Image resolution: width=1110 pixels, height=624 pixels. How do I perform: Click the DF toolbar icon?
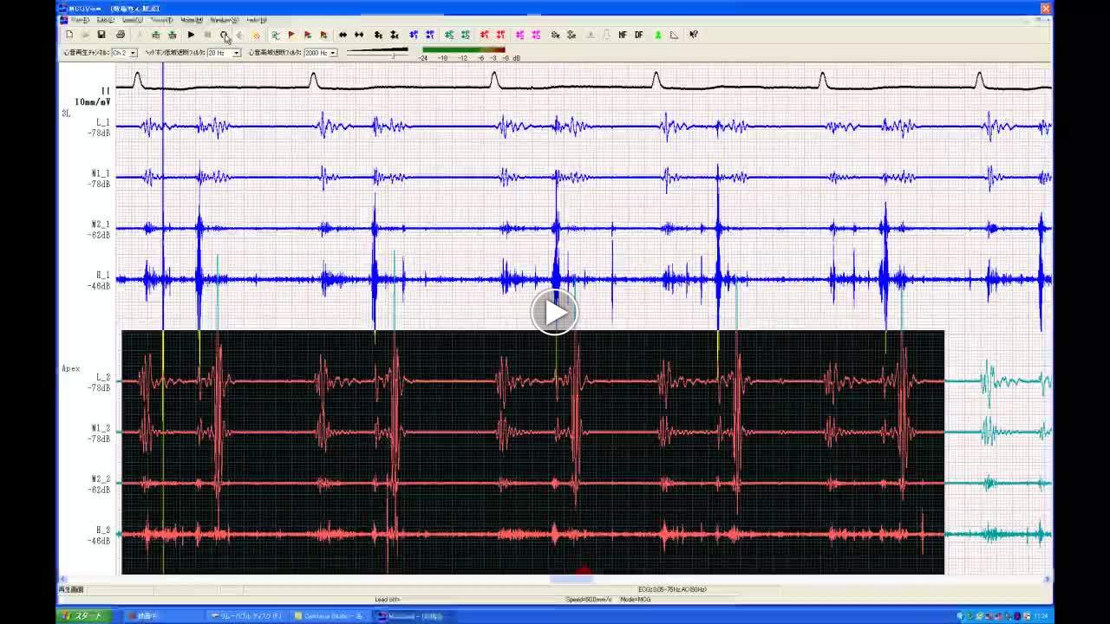639,35
